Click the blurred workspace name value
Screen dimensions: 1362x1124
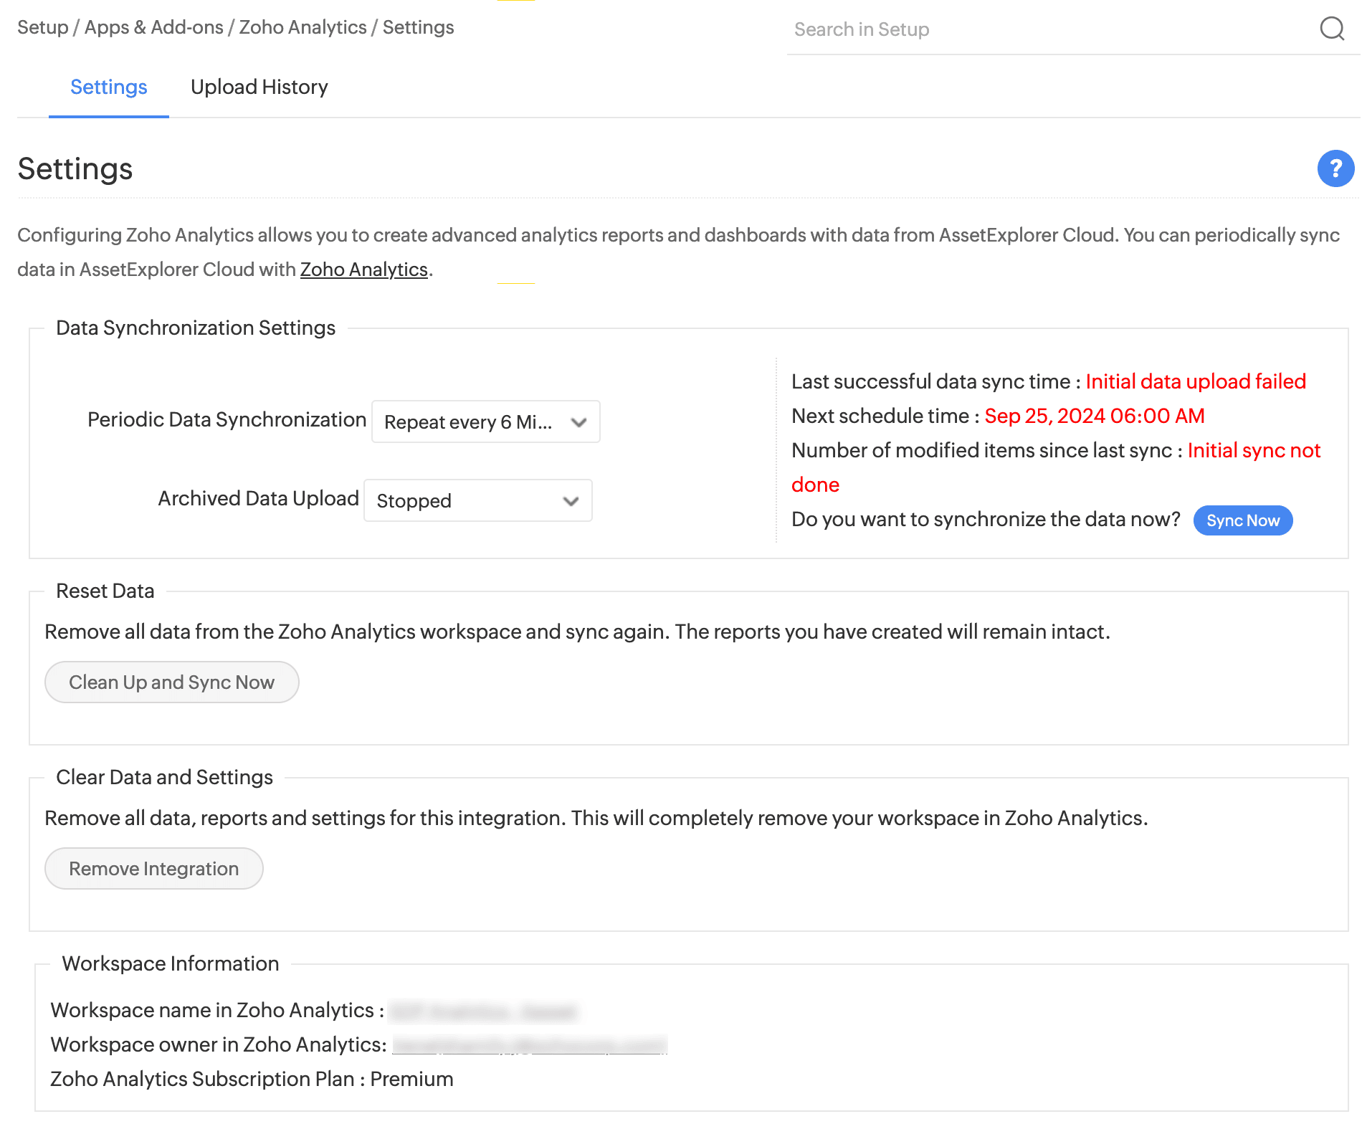485,1011
